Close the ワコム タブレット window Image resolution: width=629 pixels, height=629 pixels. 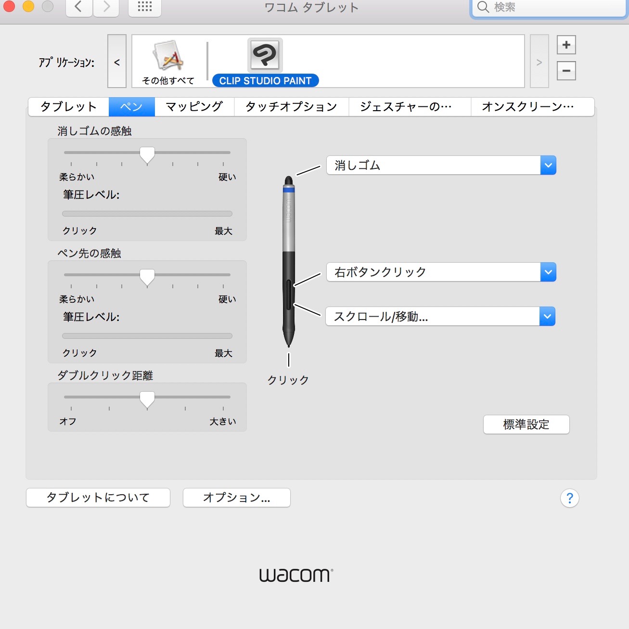9,6
